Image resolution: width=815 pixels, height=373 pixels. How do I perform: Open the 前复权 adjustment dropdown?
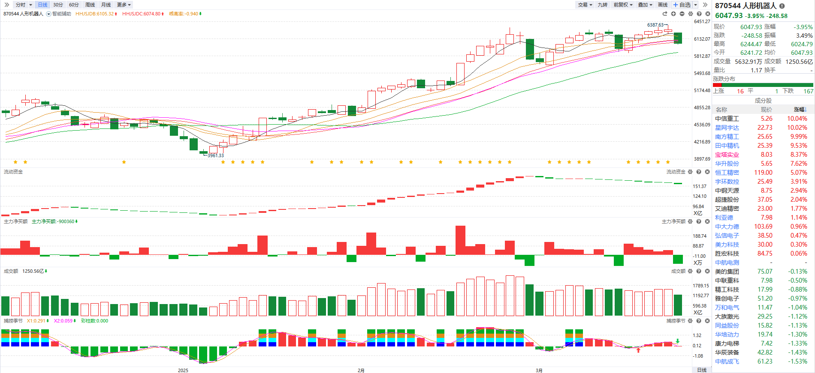click(623, 5)
